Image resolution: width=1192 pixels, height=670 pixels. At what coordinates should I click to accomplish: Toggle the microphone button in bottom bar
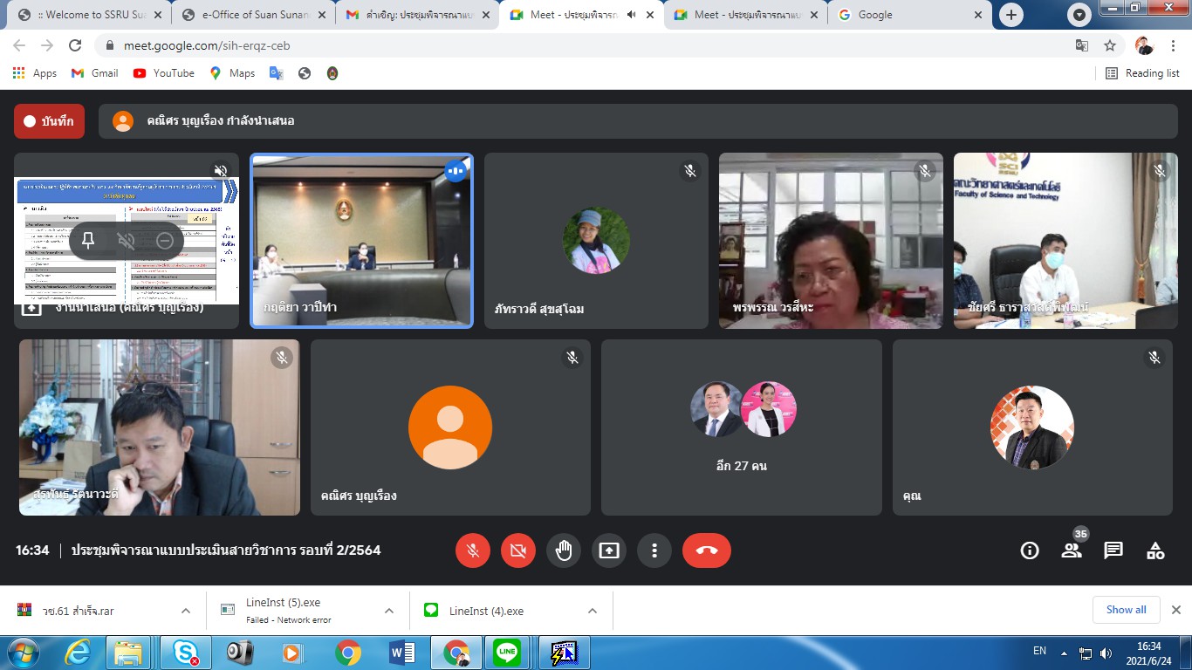coord(473,550)
